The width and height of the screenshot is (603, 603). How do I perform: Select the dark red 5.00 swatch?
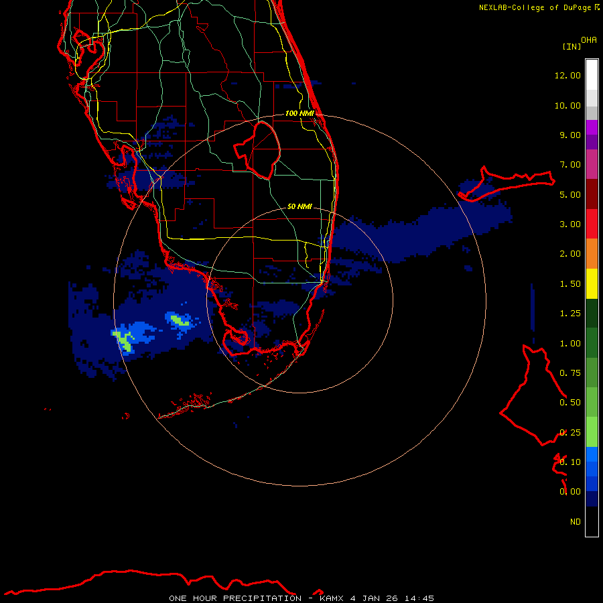click(x=592, y=194)
